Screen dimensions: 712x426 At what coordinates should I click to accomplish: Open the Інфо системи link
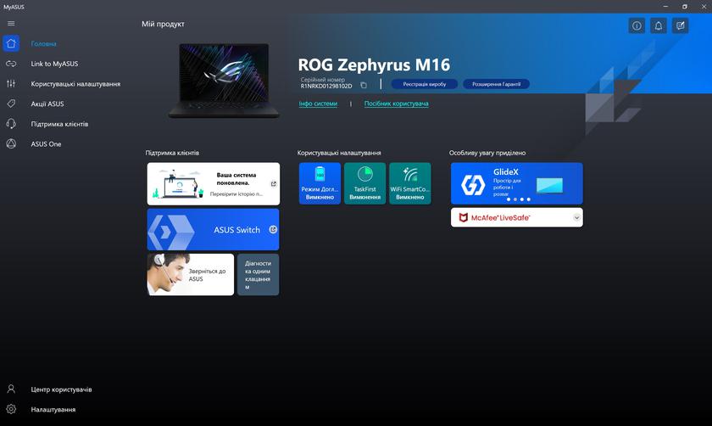click(x=318, y=104)
